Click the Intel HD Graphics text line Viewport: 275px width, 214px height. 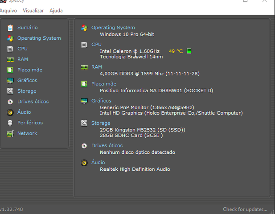171,113
